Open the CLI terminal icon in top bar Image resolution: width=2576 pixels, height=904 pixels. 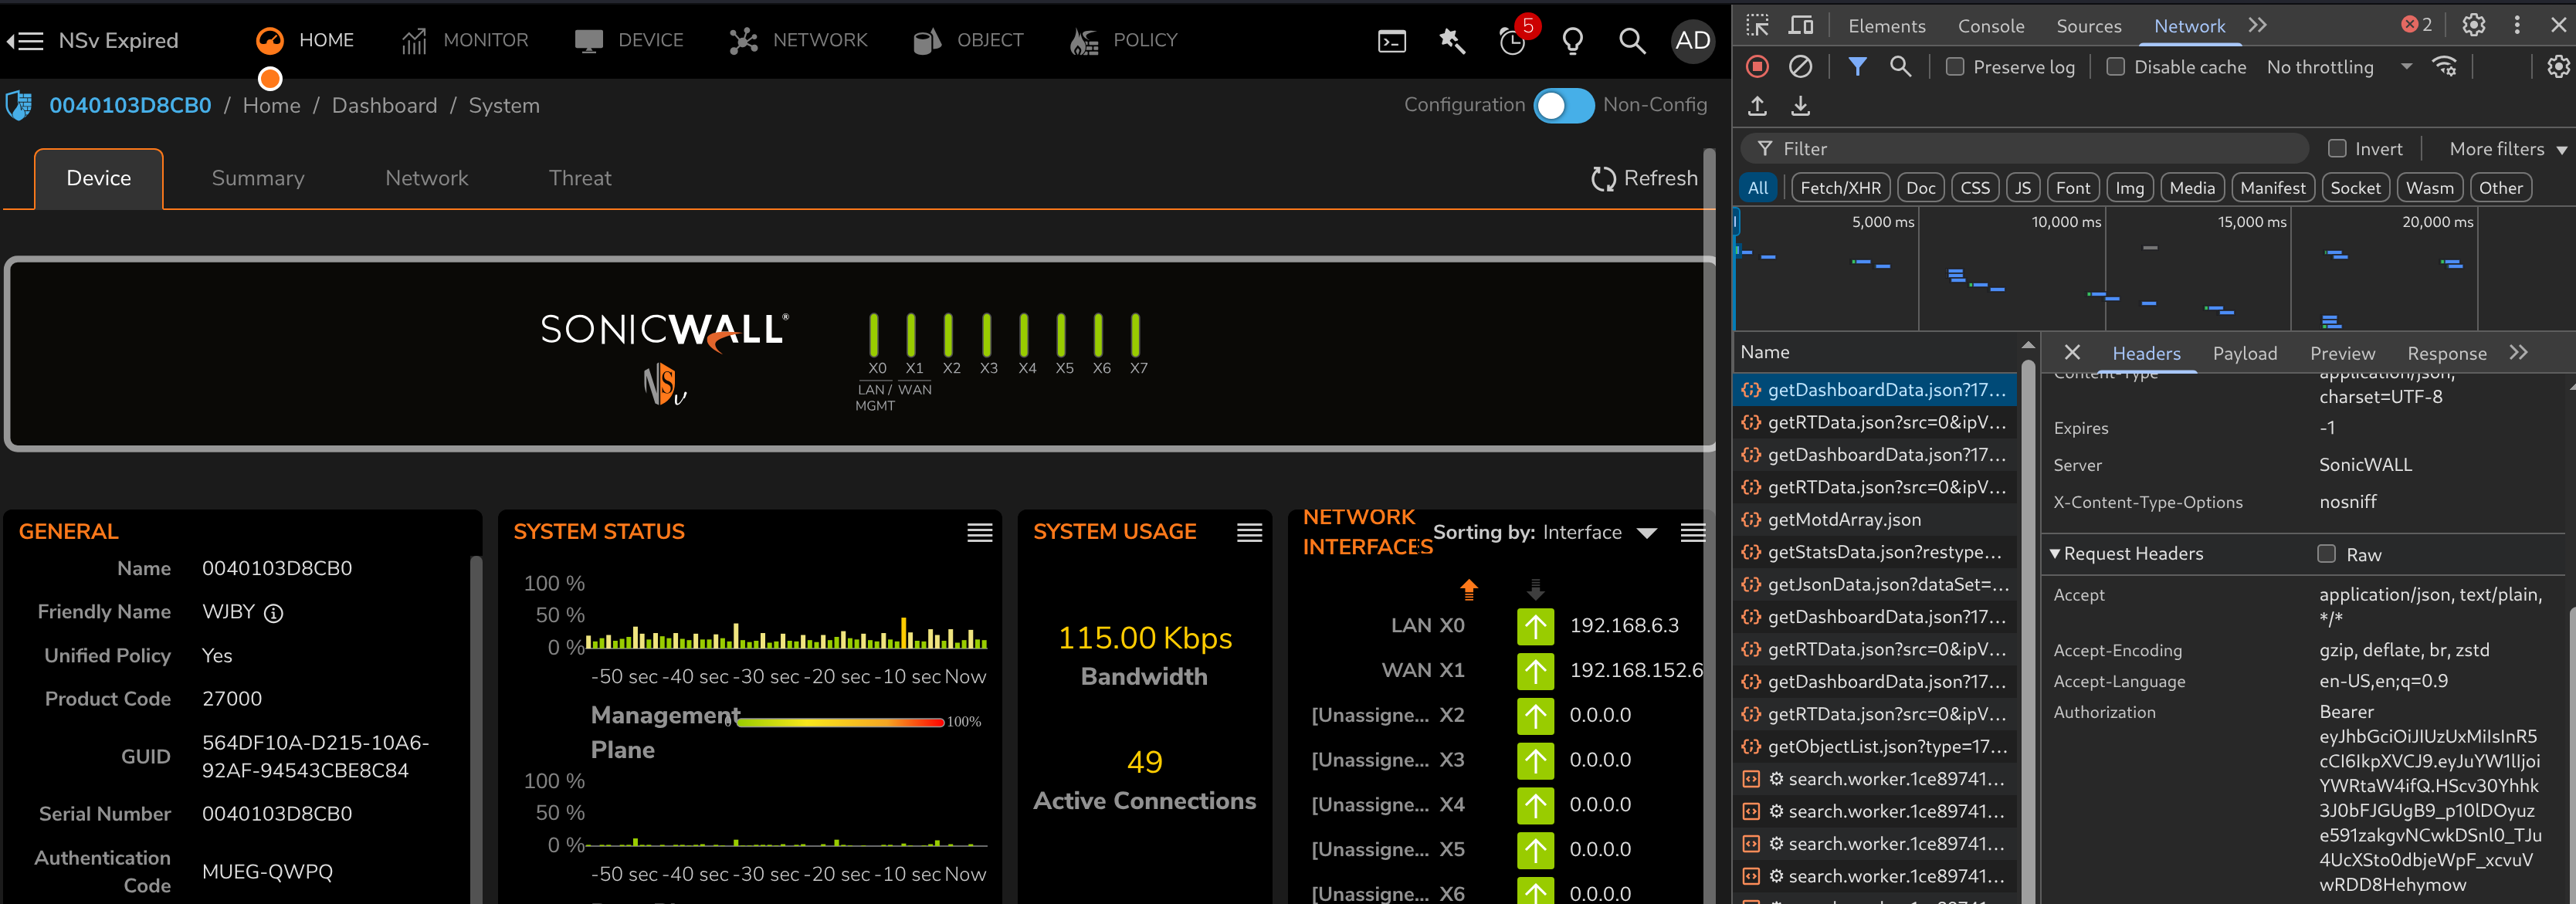[x=1391, y=41]
